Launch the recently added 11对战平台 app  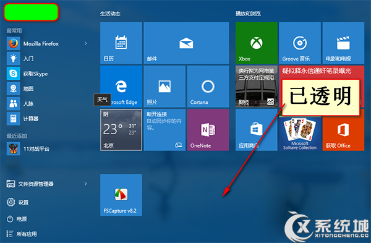pos(48,148)
